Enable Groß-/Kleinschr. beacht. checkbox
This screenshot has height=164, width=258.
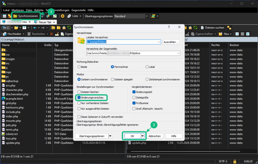(134, 109)
